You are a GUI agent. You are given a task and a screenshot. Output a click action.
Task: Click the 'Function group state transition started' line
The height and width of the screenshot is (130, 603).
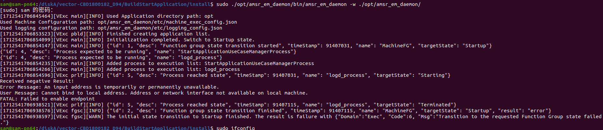coord(246,46)
